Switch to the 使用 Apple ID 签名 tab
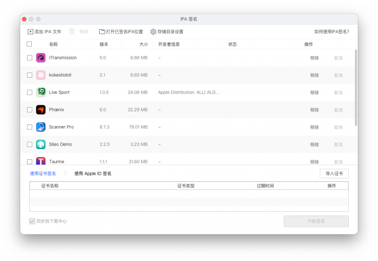Viewport: 378px width, 261px height. pos(93,173)
